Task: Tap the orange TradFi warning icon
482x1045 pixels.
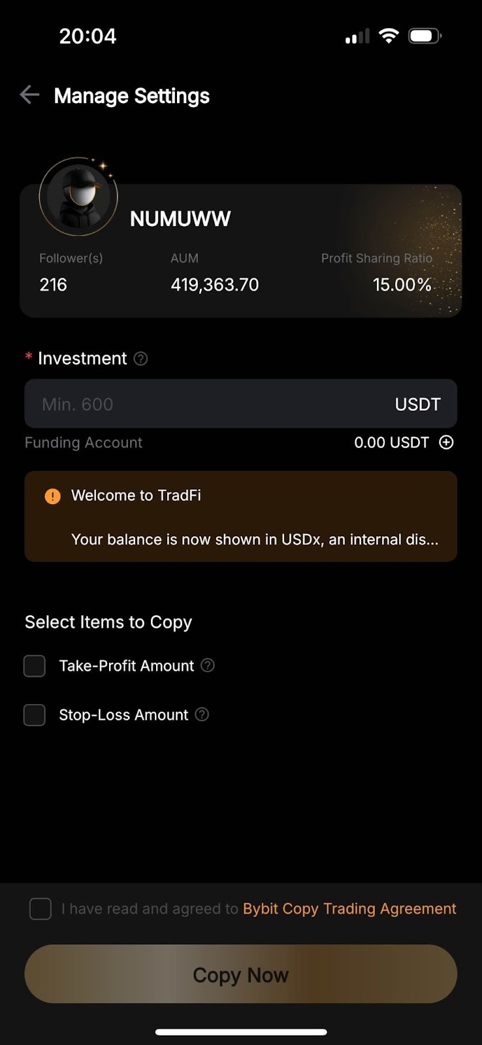Action: pyautogui.click(x=52, y=496)
